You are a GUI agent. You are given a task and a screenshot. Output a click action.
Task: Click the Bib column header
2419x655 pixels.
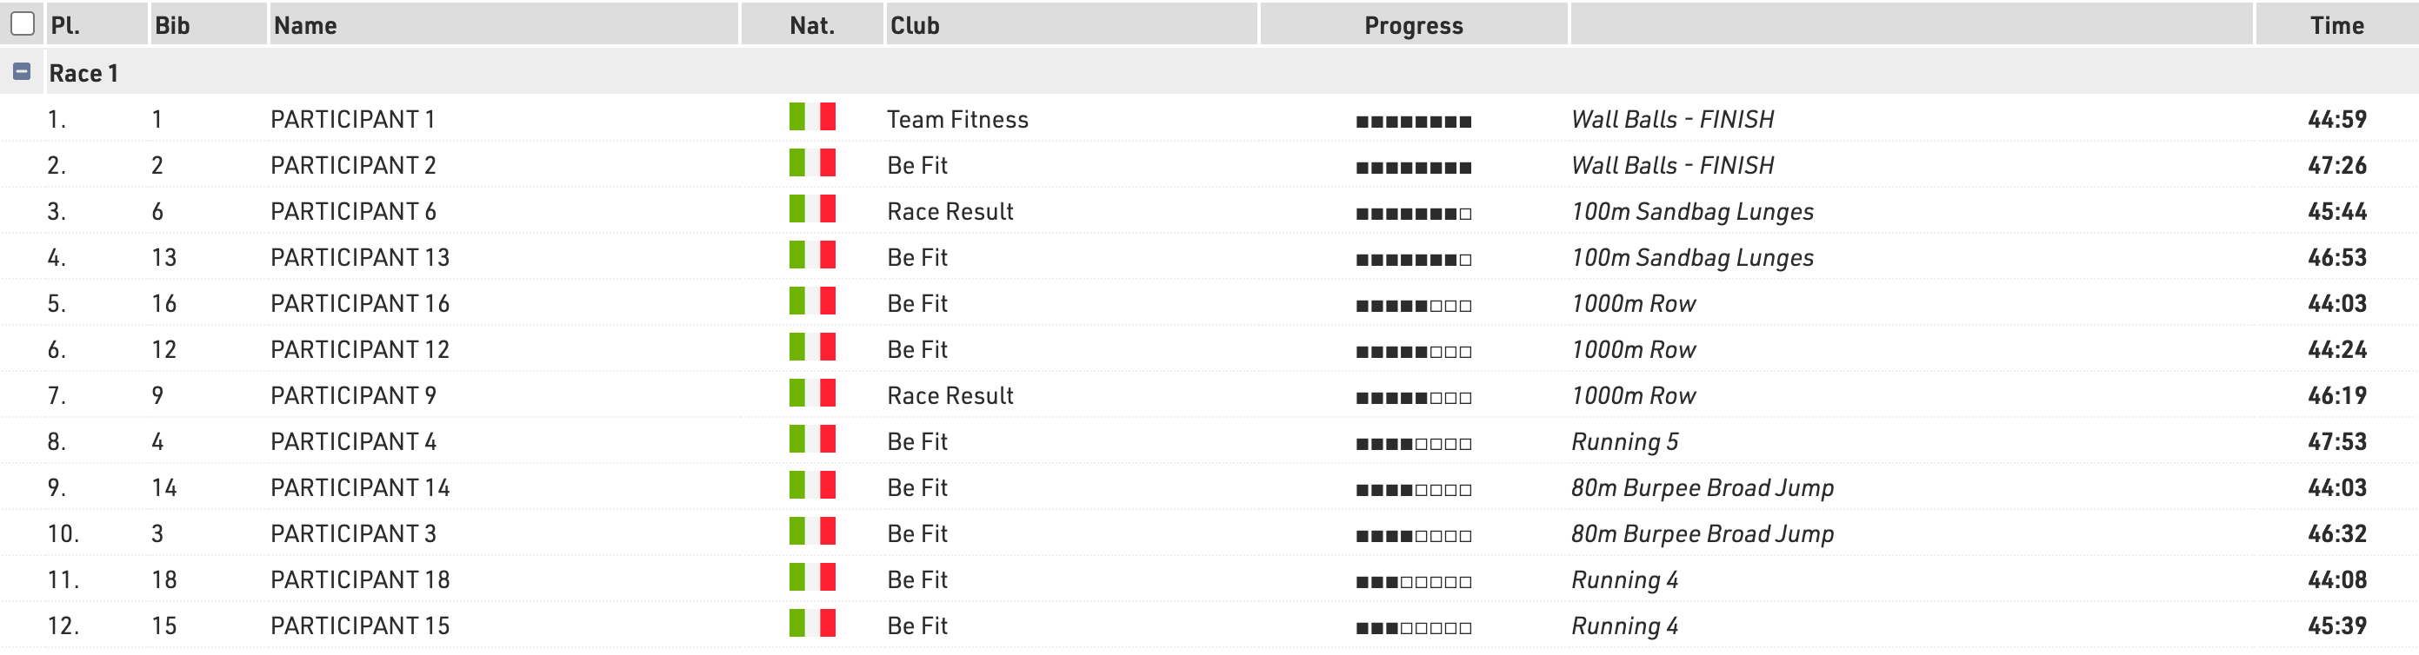tap(172, 25)
